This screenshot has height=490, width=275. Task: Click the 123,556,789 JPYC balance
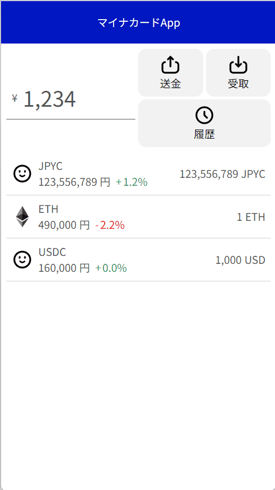(222, 174)
